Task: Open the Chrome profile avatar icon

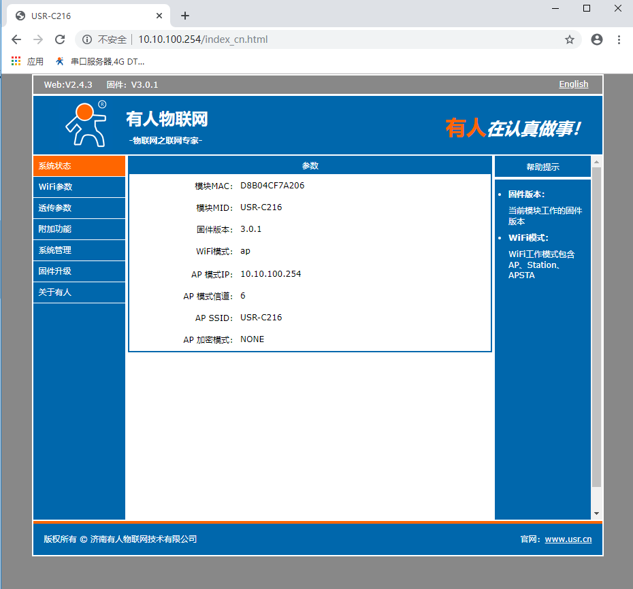Action: coord(597,39)
